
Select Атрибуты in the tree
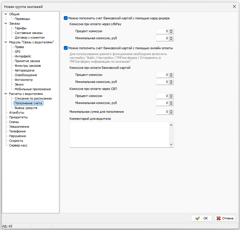tap(16, 113)
